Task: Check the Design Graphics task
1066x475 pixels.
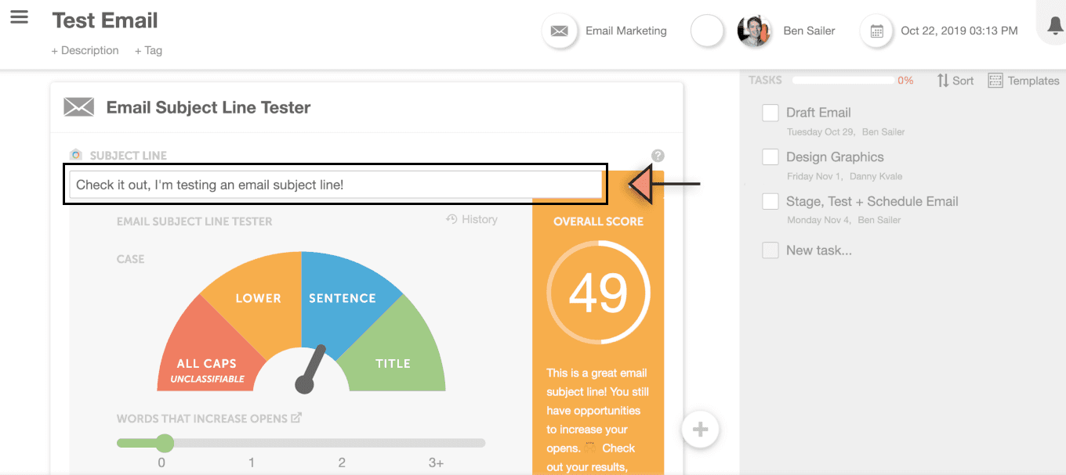Action: click(770, 157)
